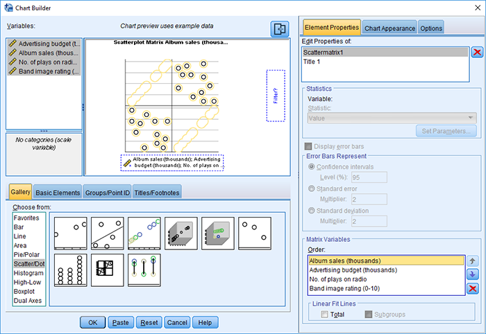Toggle the side panel icon above the preview

[279, 29]
